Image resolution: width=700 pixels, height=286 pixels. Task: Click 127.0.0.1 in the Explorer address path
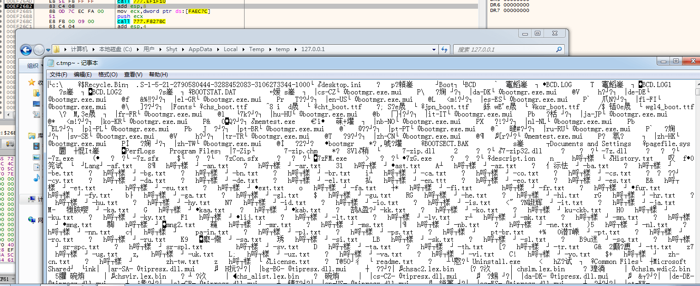pyautogui.click(x=313, y=49)
